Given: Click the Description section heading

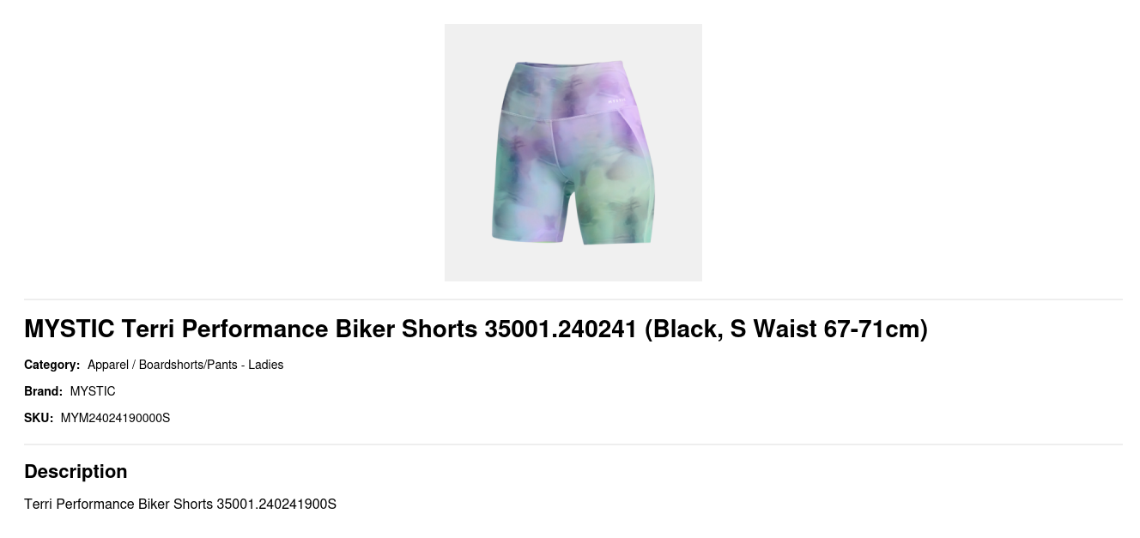Looking at the screenshot, I should tap(76, 471).
